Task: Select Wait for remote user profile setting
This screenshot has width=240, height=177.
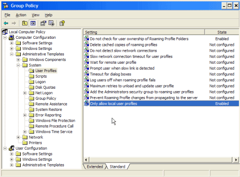Action: click(x=113, y=62)
